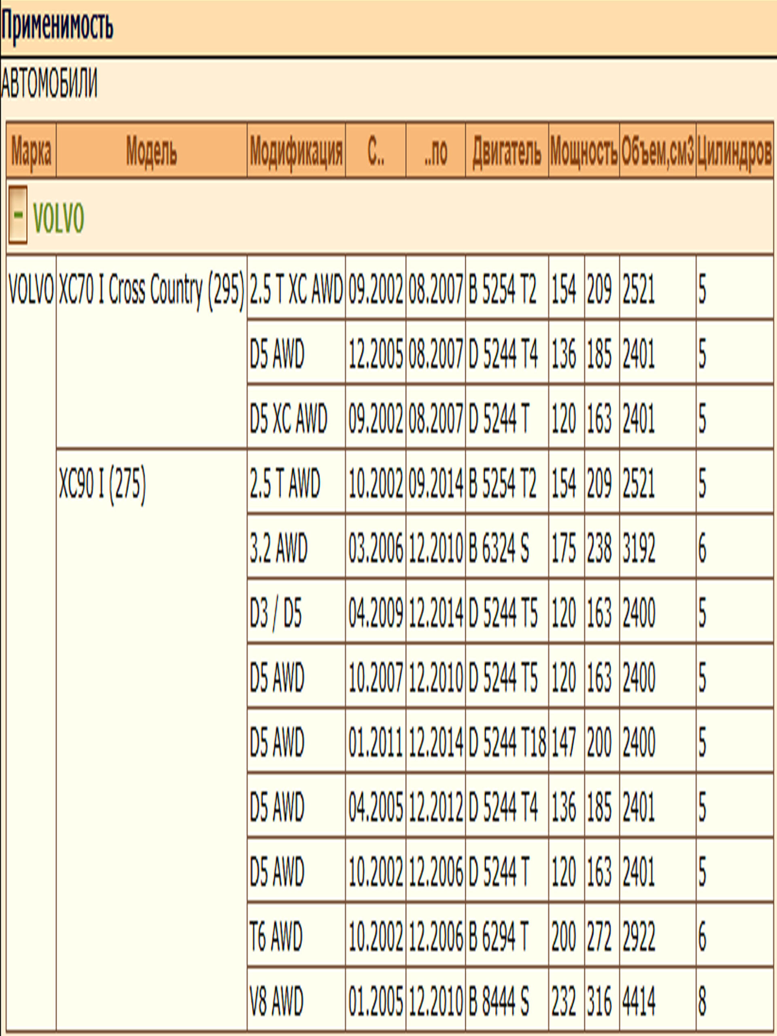
Task: Click the Модификация column header
Action: (x=296, y=151)
